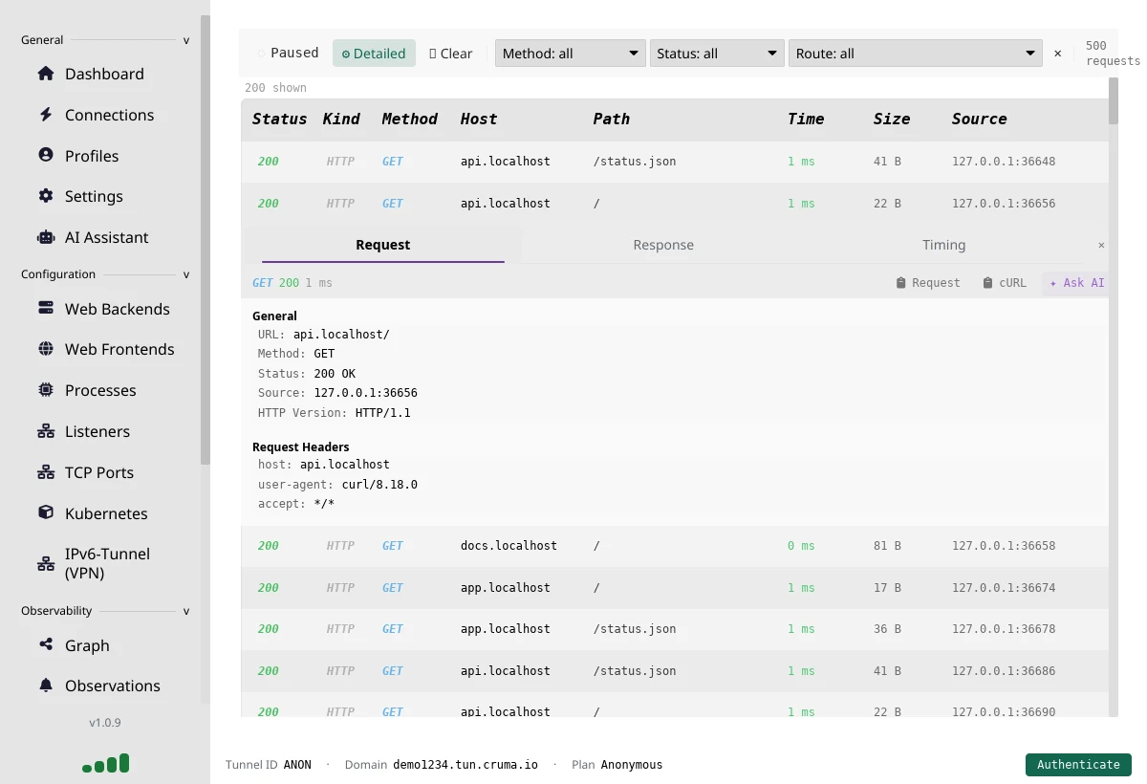This screenshot has height=784, width=1147.
Task: Clear the captured request list
Action: pos(451,54)
